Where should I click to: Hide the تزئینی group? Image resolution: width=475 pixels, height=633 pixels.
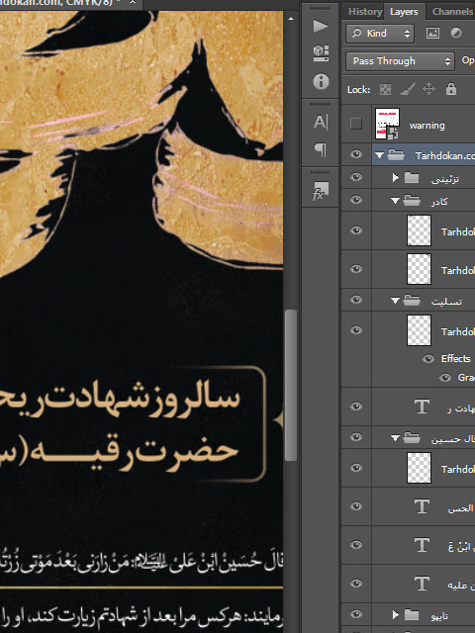click(x=356, y=177)
